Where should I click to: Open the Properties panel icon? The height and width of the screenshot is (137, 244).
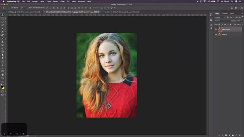(211, 19)
